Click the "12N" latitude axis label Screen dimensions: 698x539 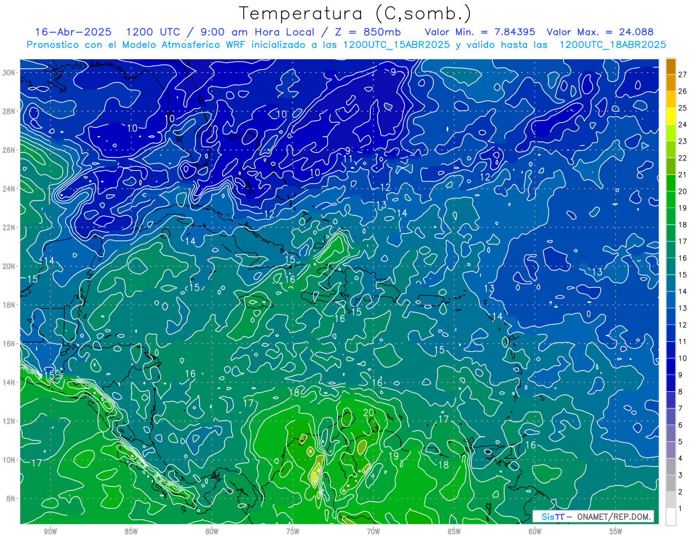[x=8, y=421]
